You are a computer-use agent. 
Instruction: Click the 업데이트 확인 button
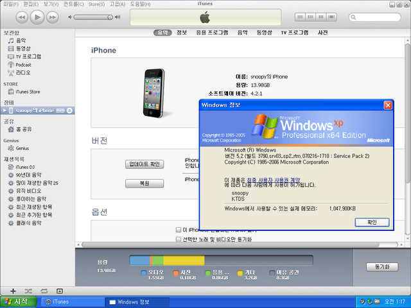[144, 164]
